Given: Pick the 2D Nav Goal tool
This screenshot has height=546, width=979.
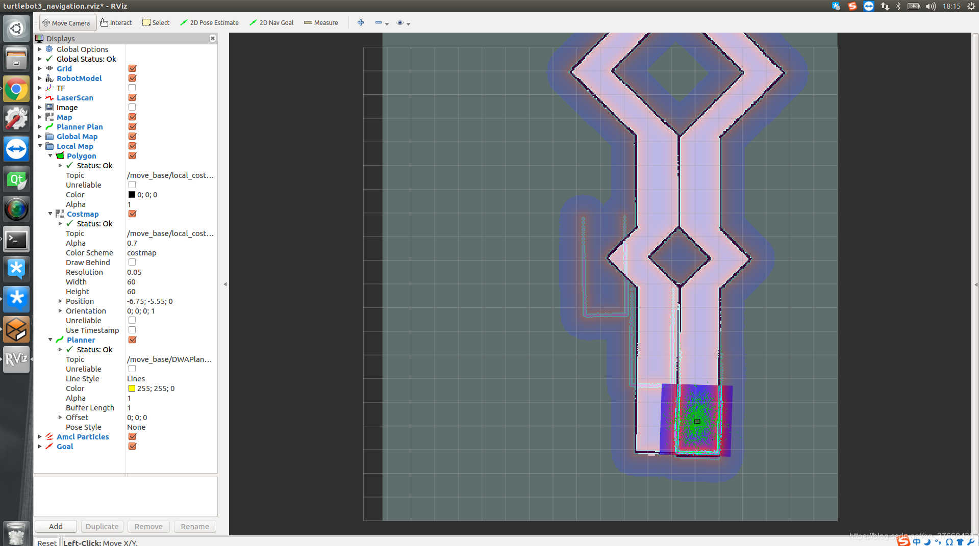Looking at the screenshot, I should coord(271,23).
